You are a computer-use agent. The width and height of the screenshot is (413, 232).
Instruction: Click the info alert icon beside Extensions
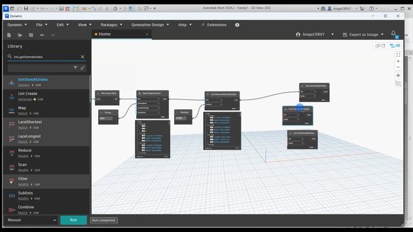[237, 24]
